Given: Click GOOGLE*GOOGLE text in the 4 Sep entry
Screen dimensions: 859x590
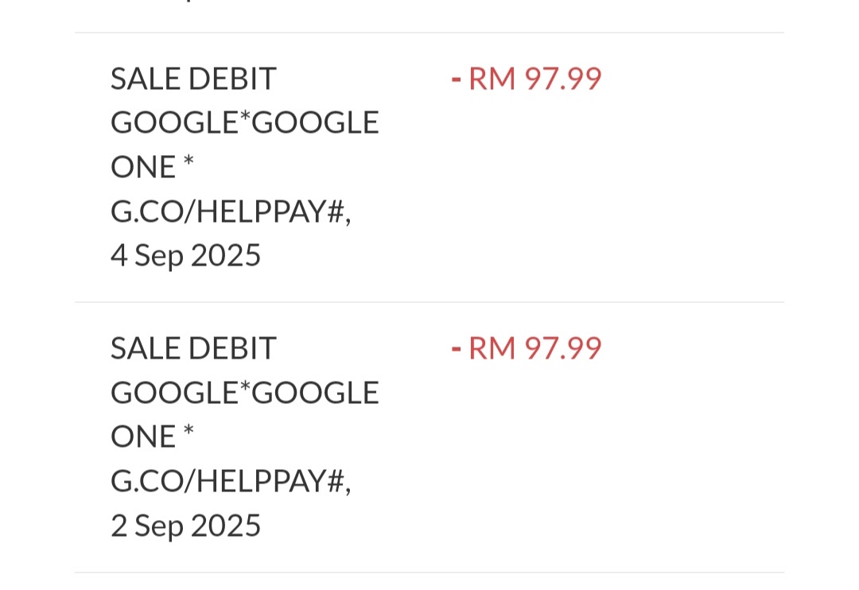Looking at the screenshot, I should (245, 122).
